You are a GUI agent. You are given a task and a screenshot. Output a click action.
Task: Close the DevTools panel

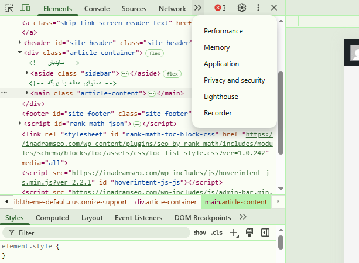(x=274, y=8)
